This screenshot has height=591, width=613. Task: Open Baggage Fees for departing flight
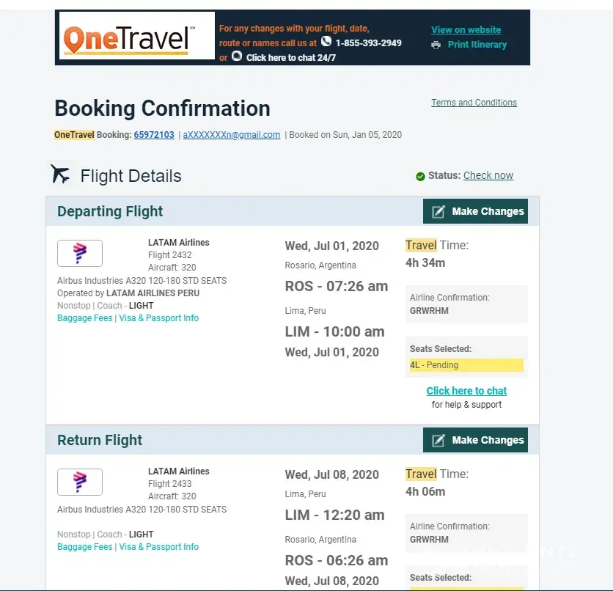tap(84, 318)
